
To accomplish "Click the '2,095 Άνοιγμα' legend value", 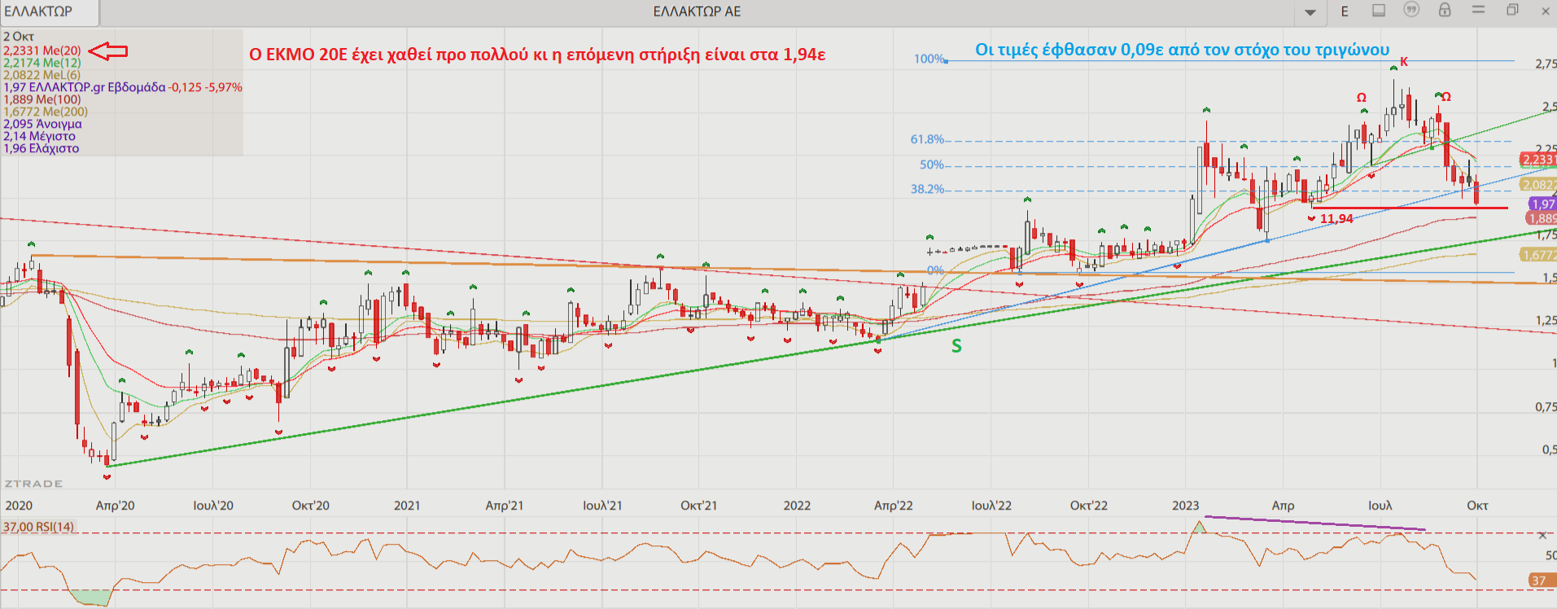I will pyautogui.click(x=42, y=124).
